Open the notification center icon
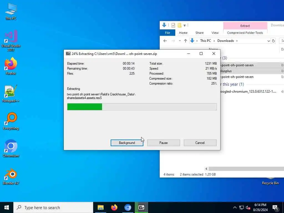The height and width of the screenshot is (213, 284). pyautogui.click(x=275, y=208)
